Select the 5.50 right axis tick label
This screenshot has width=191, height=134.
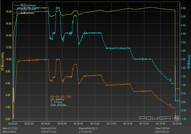click(x=183, y=8)
